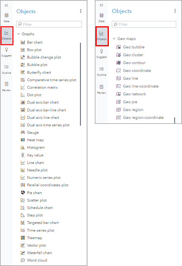Click the Geo bubble icon
Viewport: 182px width, 266px height.
tap(119, 47)
